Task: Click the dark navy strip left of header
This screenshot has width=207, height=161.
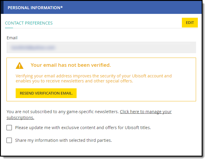Action: tap(2, 7)
